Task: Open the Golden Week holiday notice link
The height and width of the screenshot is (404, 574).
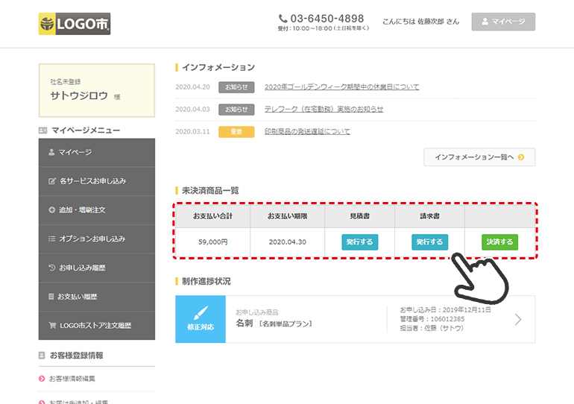Action: coord(342,87)
